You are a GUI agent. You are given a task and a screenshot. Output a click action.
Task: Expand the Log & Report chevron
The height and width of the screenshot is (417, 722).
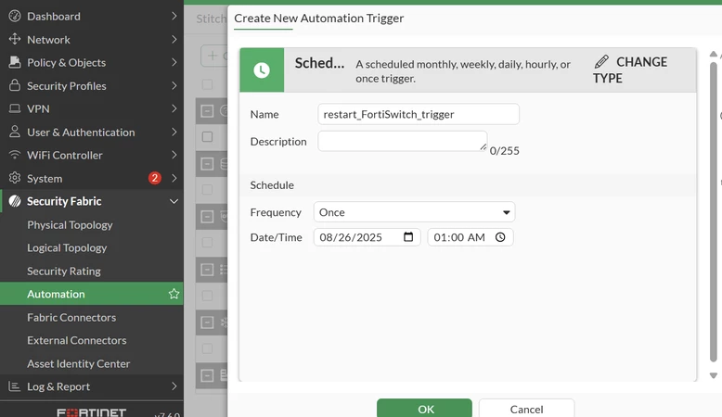tap(174, 386)
